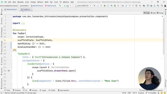Image resolution: width=167 pixels, height=94 pixels.
Task: Click the green inspection checkmark in editor
Action: (x=163, y=16)
